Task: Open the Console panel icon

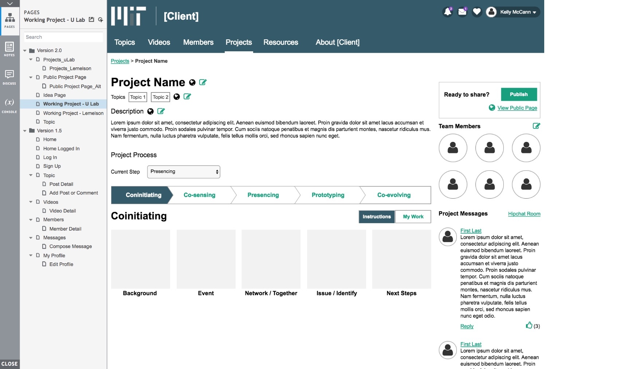Action: click(9, 105)
